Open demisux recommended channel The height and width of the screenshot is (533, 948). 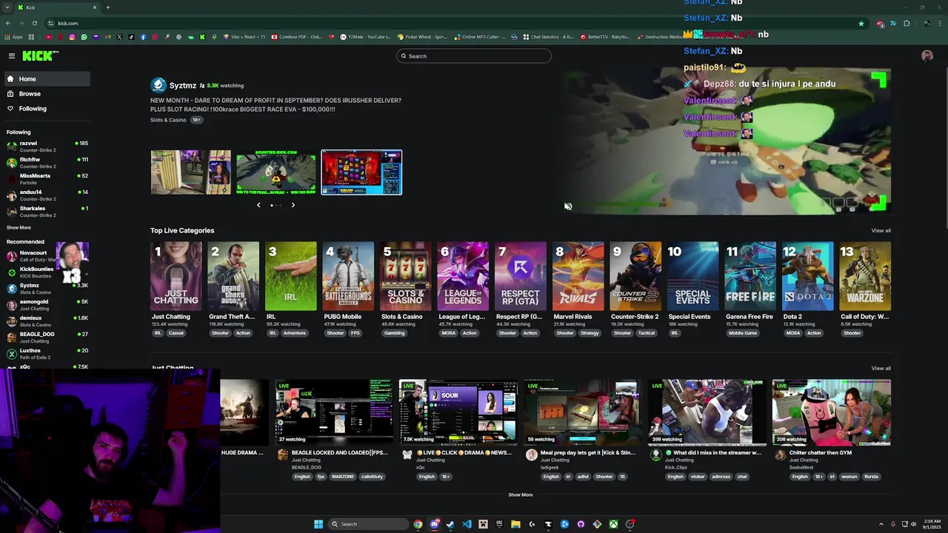pyautogui.click(x=47, y=321)
